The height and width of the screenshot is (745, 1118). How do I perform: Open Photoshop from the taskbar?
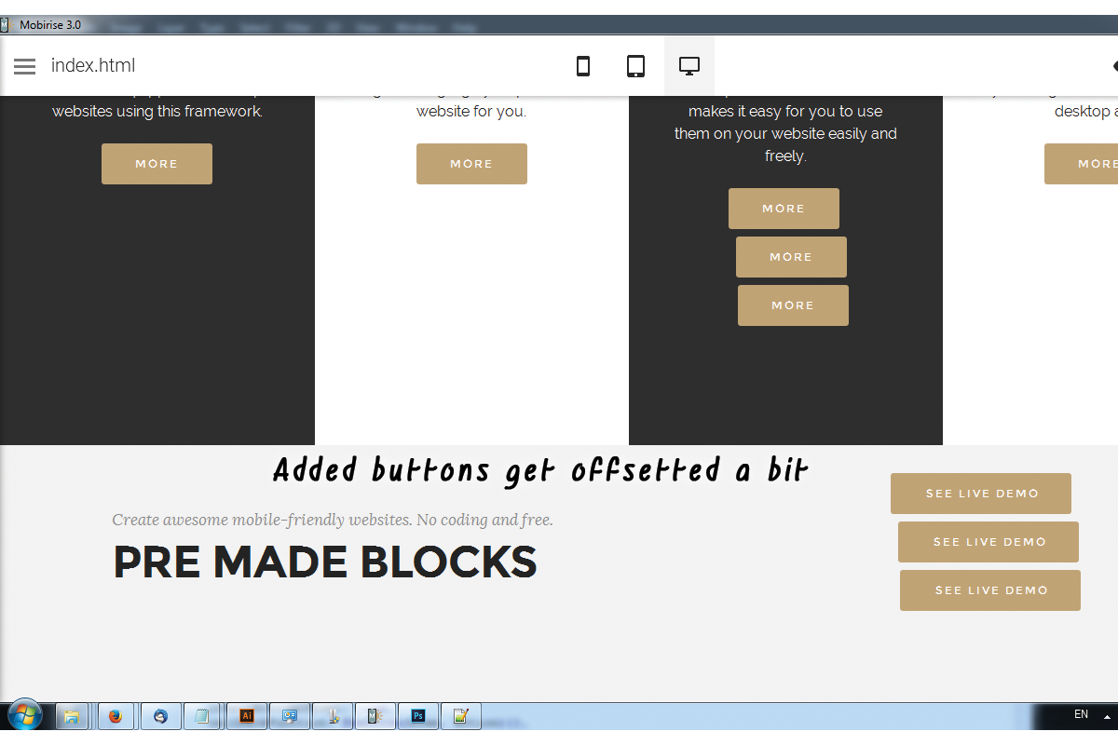pyautogui.click(x=418, y=716)
